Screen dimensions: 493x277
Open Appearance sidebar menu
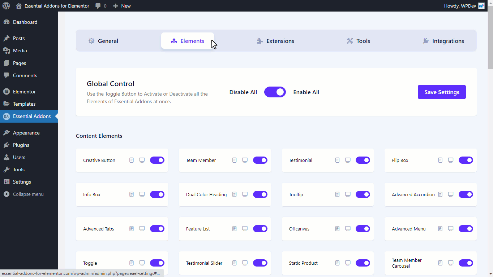(29, 133)
